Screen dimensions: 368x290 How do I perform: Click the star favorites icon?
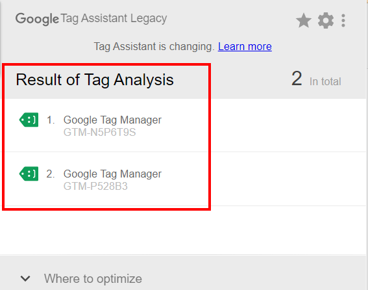tap(304, 20)
